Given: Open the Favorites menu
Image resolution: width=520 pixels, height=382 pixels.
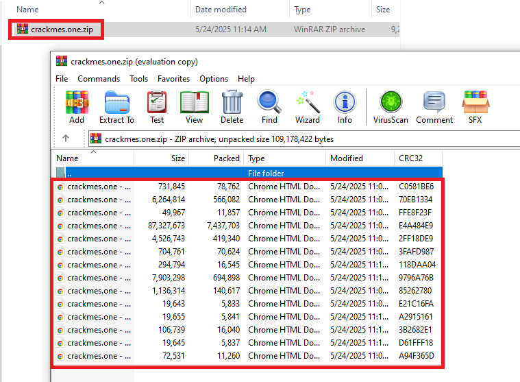Looking at the screenshot, I should [x=173, y=79].
